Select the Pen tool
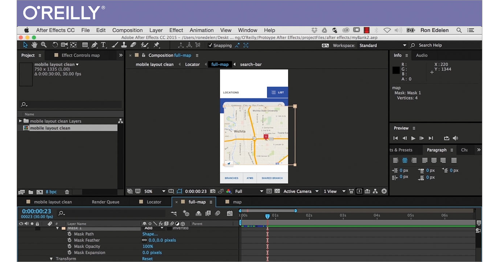This screenshot has width=499, height=262. 95,45
